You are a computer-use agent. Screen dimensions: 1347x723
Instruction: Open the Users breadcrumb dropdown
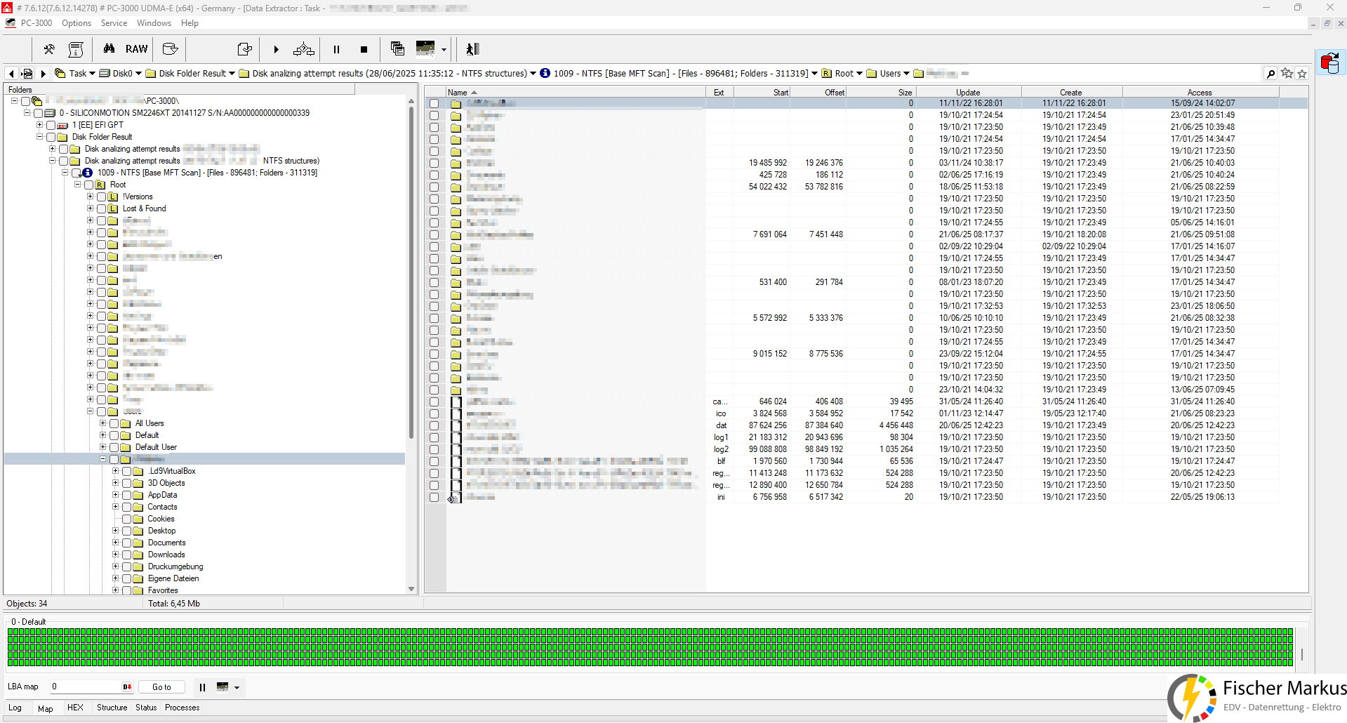906,74
